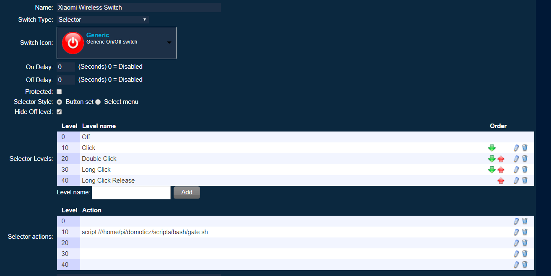Edit the Long Click Release level name
The image size is (551, 276).
(516, 181)
